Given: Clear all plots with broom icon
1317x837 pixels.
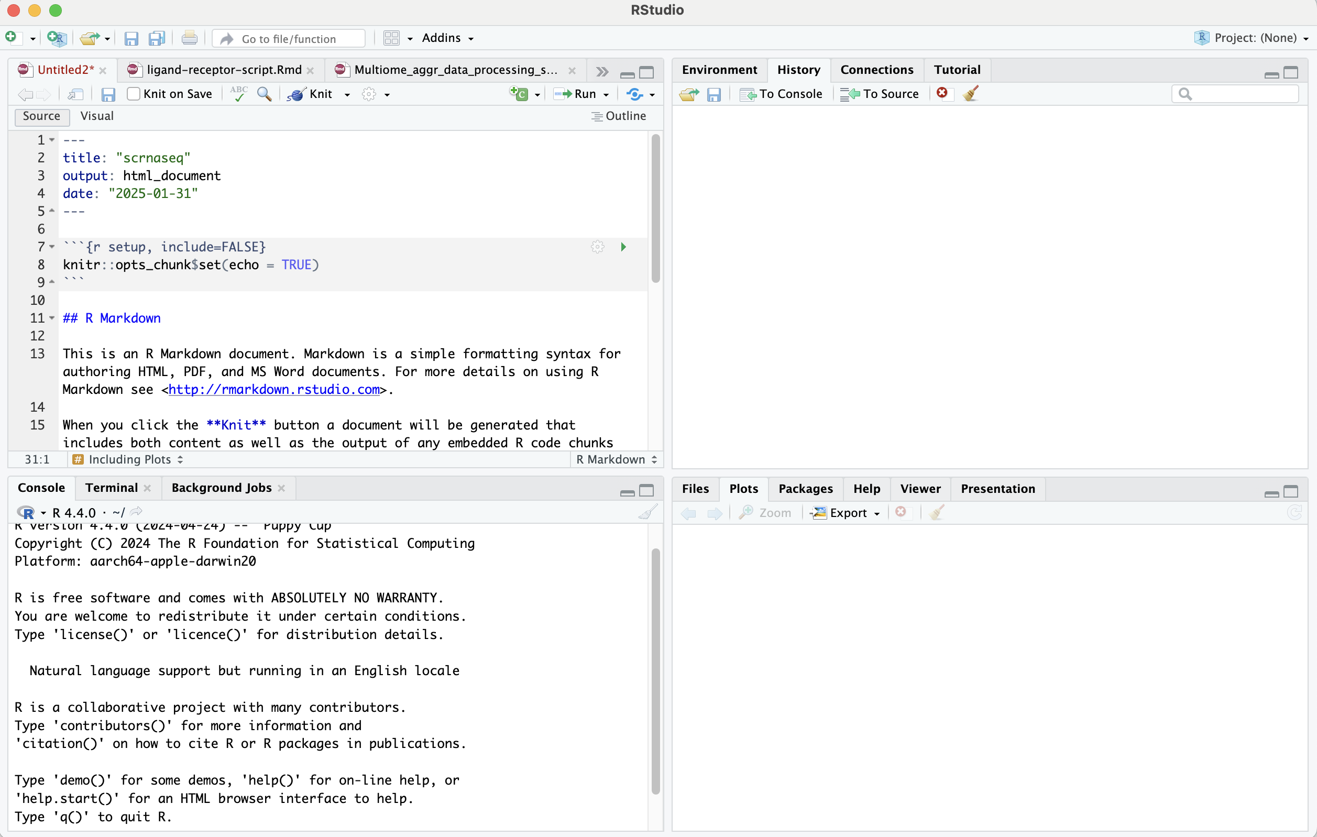Looking at the screenshot, I should 937,512.
